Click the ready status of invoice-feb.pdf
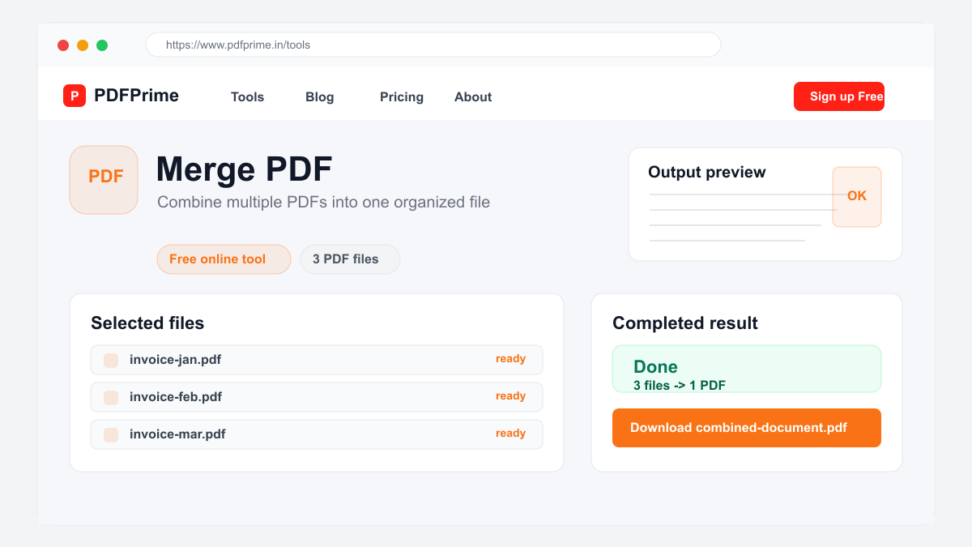 coord(511,396)
